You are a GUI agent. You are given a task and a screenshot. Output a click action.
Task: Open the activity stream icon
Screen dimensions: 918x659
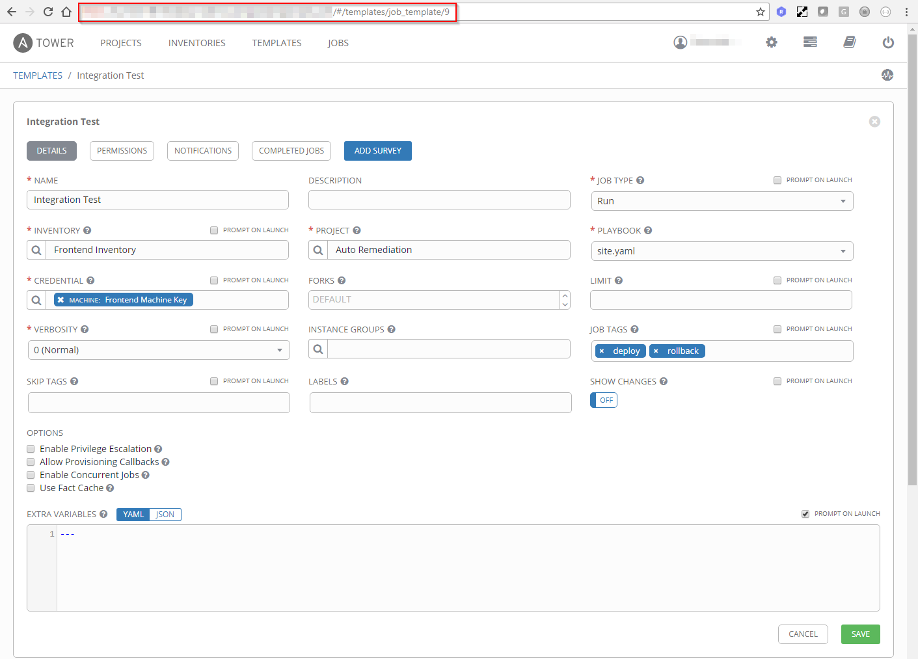pyautogui.click(x=887, y=75)
